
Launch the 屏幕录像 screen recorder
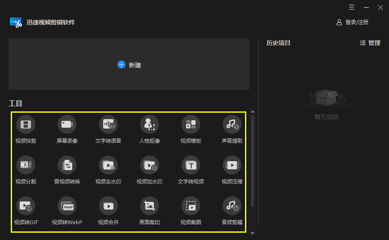[67, 125]
